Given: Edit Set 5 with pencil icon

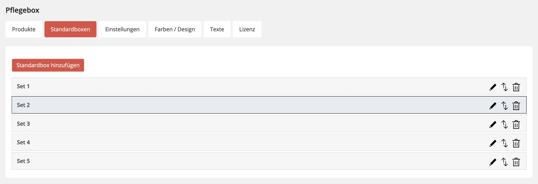Looking at the screenshot, I should coord(493,162).
